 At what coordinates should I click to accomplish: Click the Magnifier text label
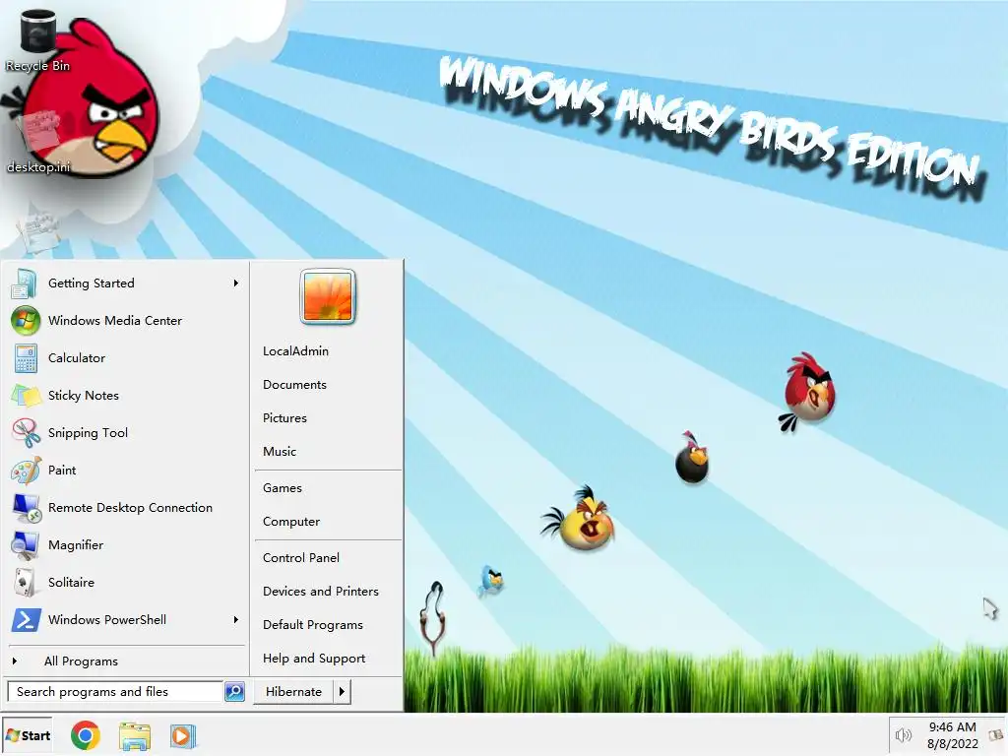click(x=76, y=545)
